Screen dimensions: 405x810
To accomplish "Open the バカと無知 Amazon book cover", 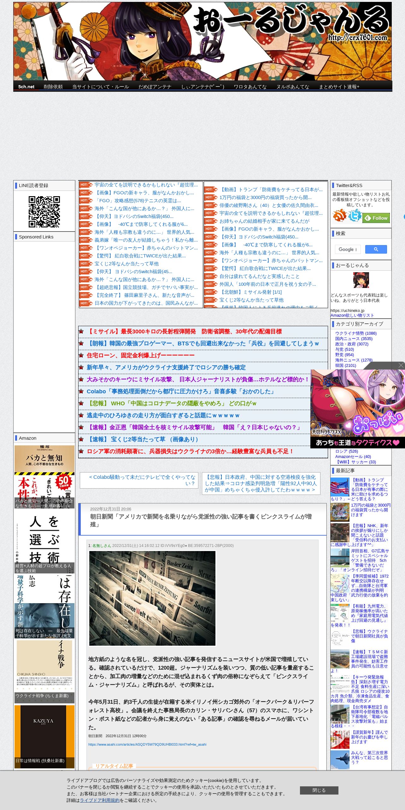I will click(44, 477).
